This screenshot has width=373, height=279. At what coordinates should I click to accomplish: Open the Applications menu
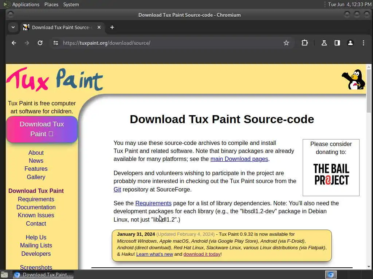coord(26,4)
